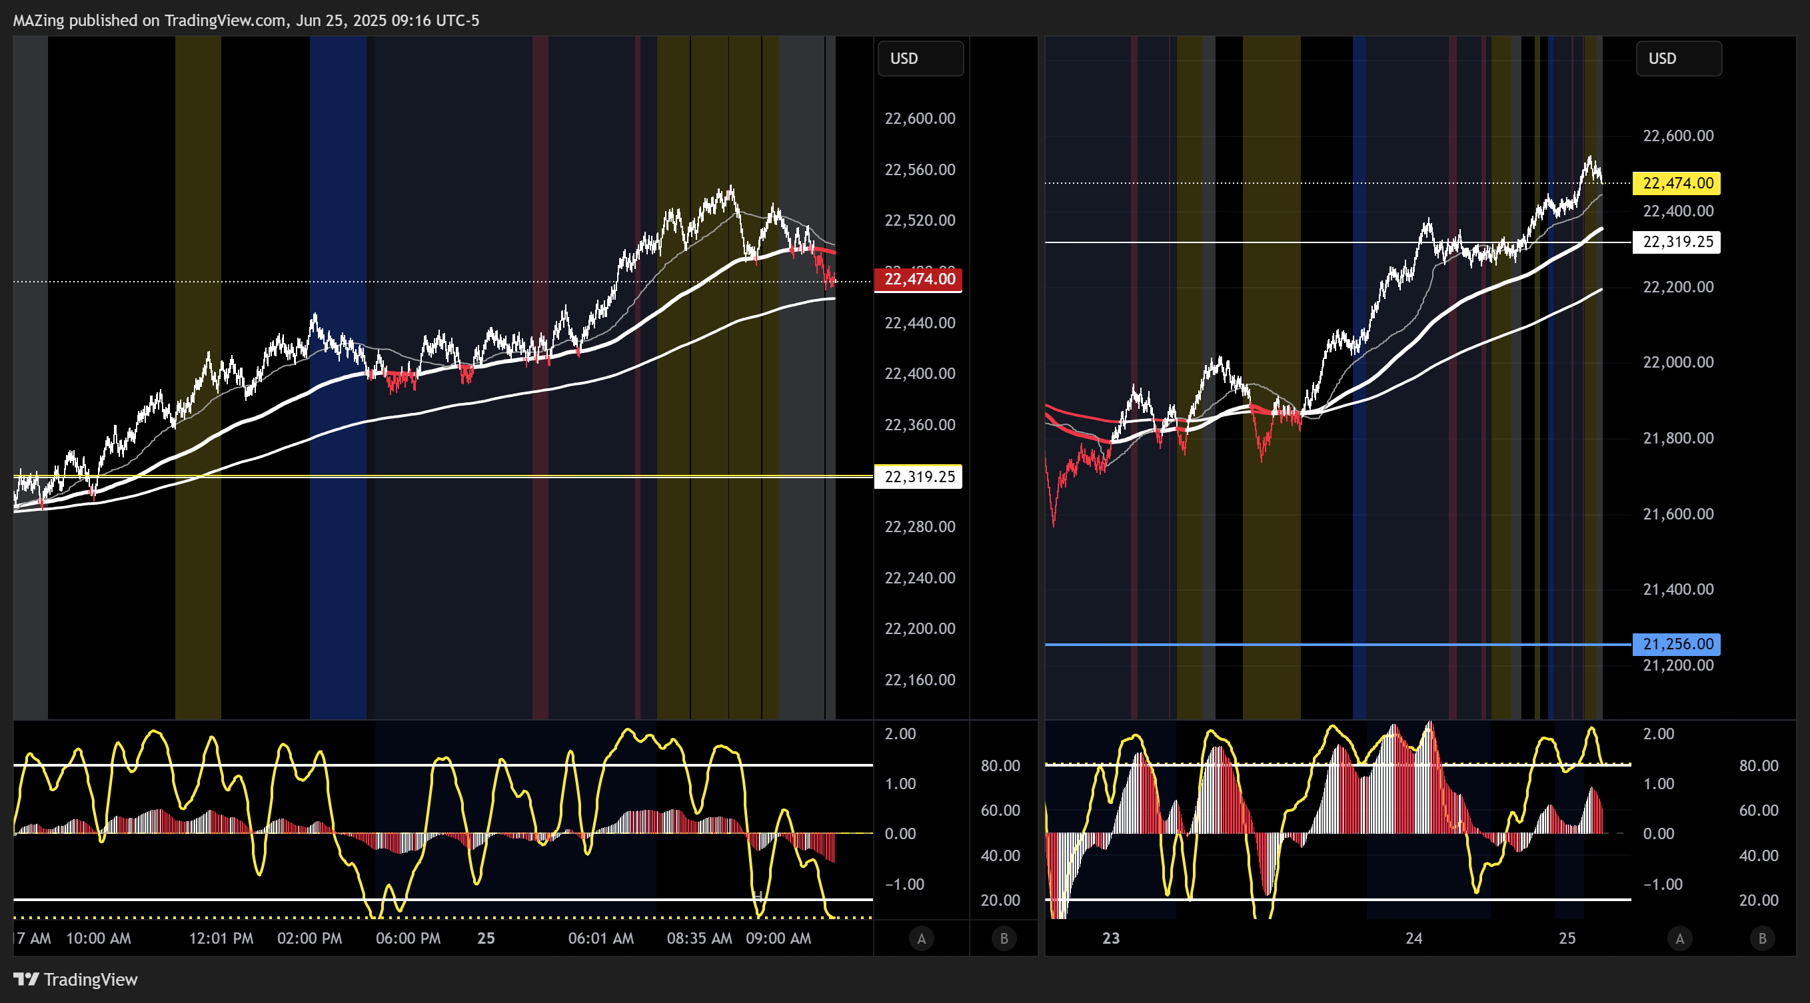This screenshot has width=1810, height=1003.
Task: Click the 09:00 AM time axis label
Action: pos(778,938)
